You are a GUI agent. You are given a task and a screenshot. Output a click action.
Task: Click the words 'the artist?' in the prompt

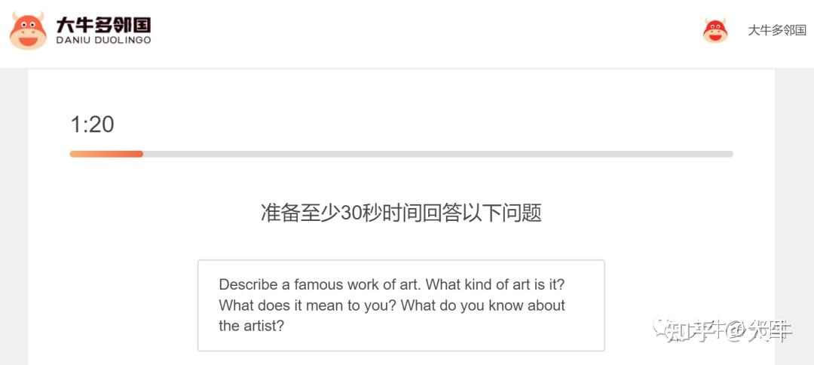click(x=252, y=326)
